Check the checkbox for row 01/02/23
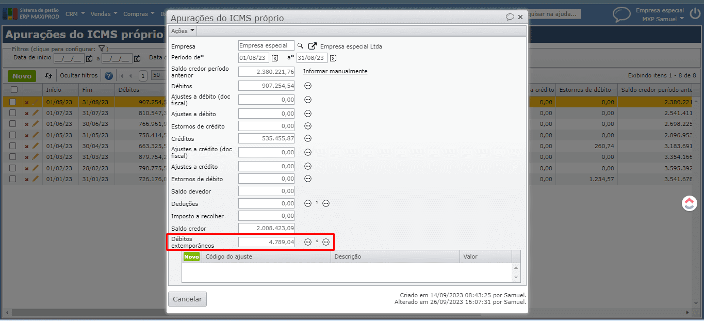 point(13,168)
